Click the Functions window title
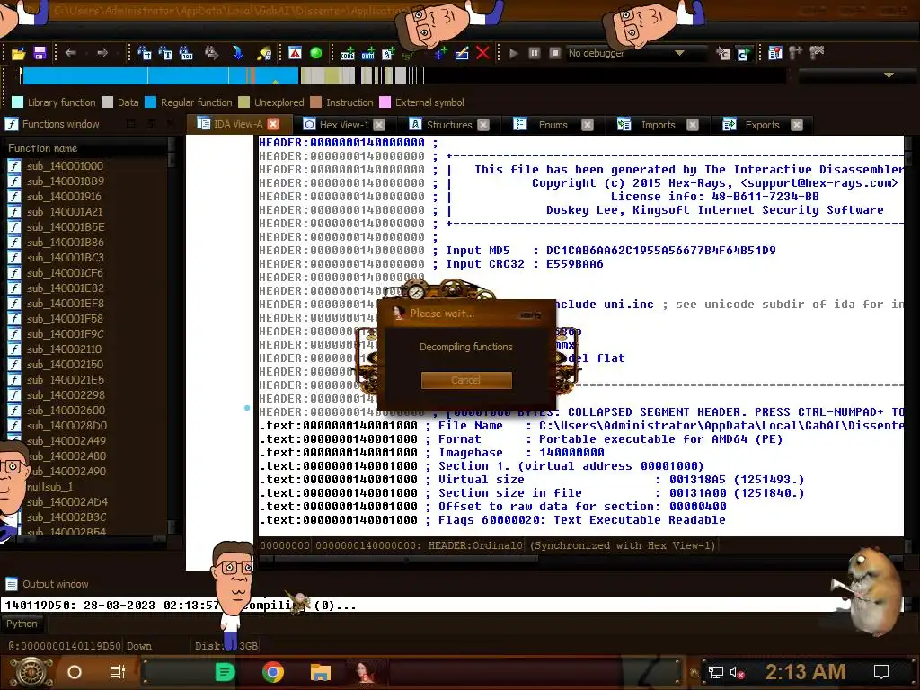 (x=60, y=124)
